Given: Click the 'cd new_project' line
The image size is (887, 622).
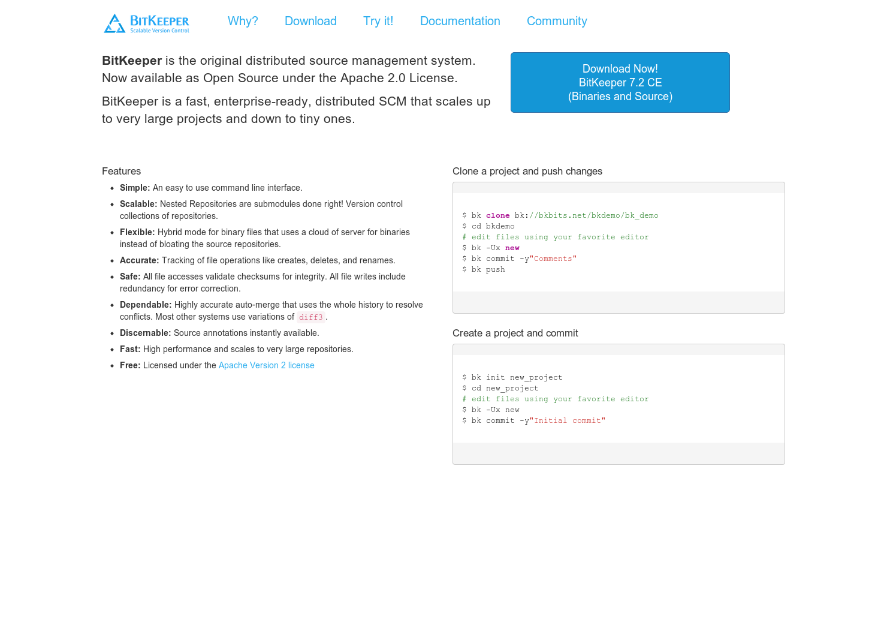Looking at the screenshot, I should 500,388.
